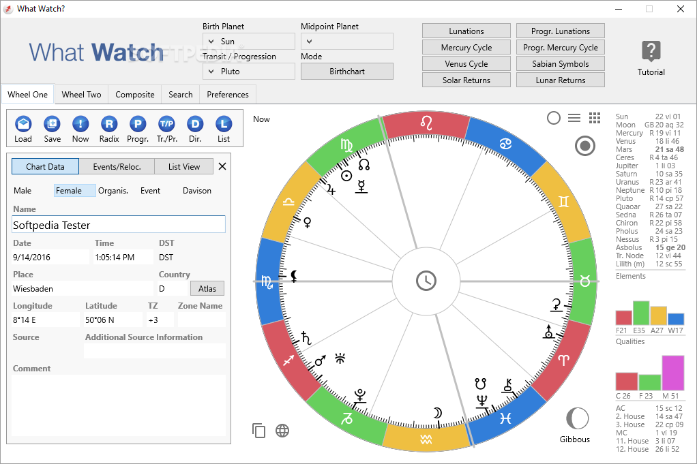Open the Midpoint Planet dropdown
The width and height of the screenshot is (697, 464).
tap(346, 42)
